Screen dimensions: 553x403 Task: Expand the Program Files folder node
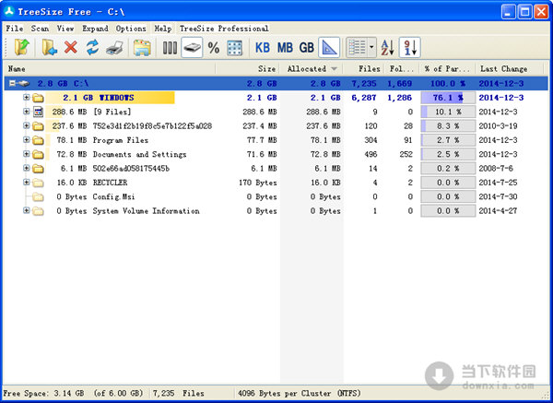tap(27, 140)
